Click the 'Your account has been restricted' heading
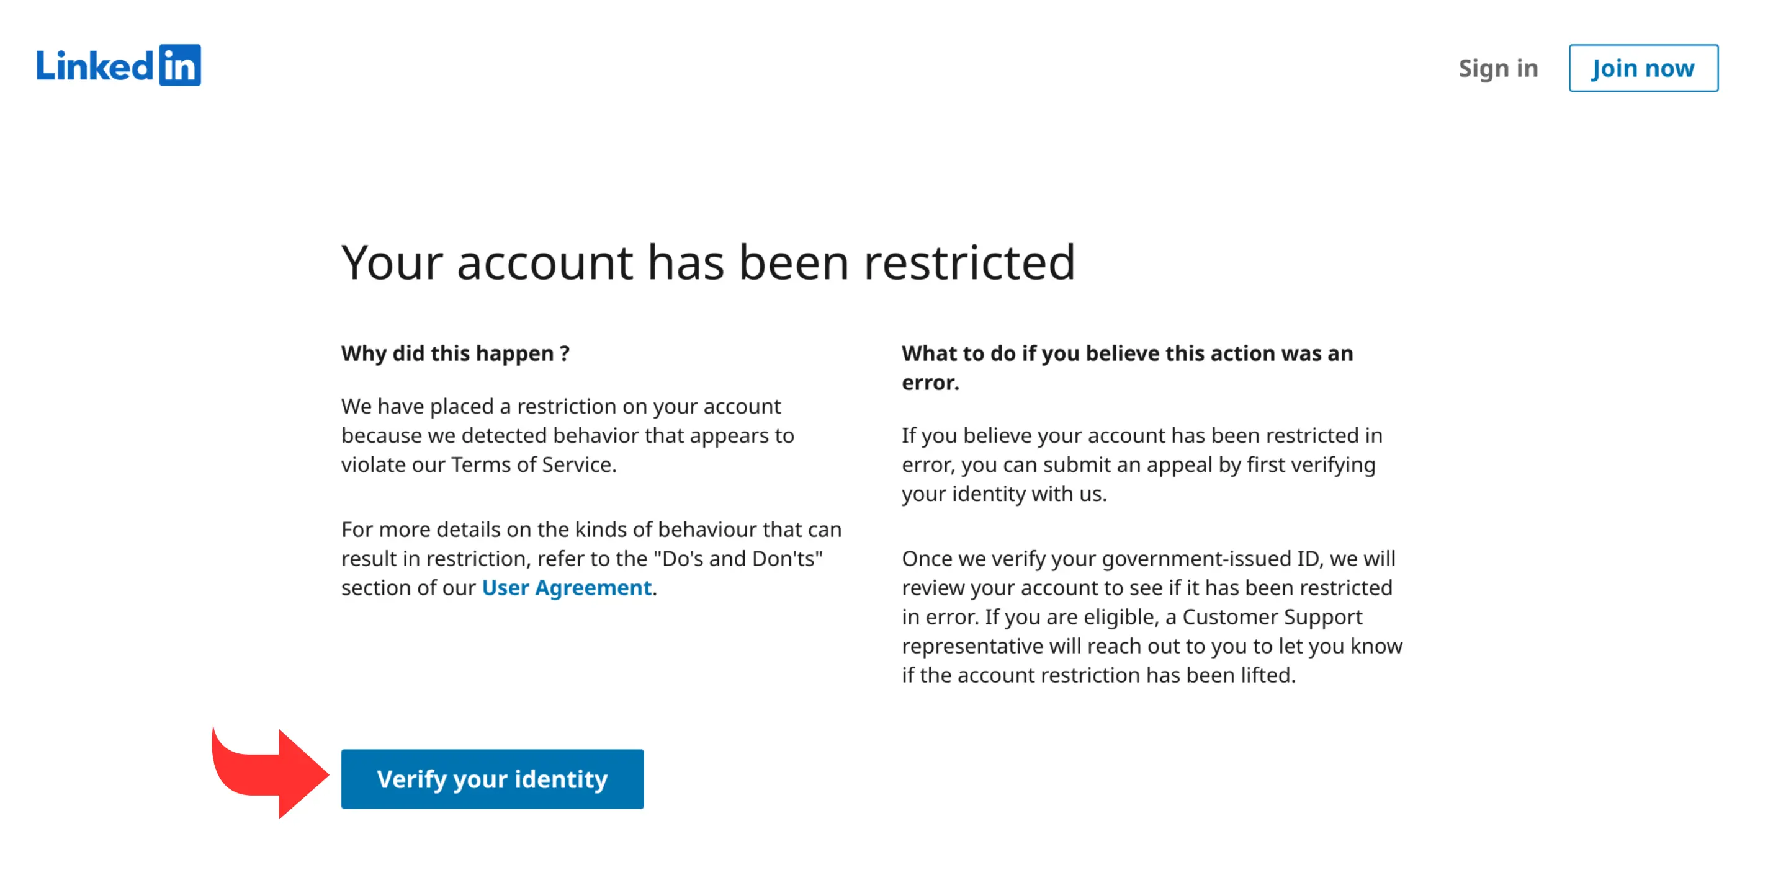This screenshot has height=896, width=1768. (x=708, y=262)
